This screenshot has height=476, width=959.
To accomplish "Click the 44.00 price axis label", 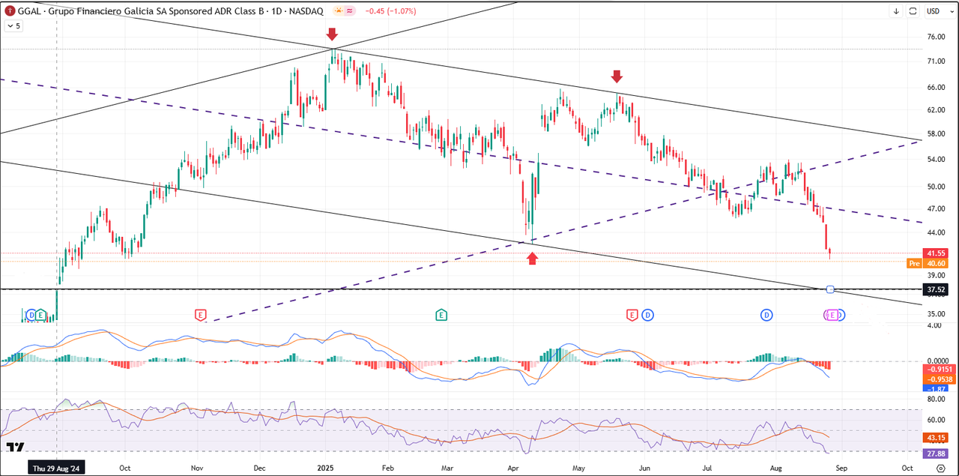I will [936, 232].
